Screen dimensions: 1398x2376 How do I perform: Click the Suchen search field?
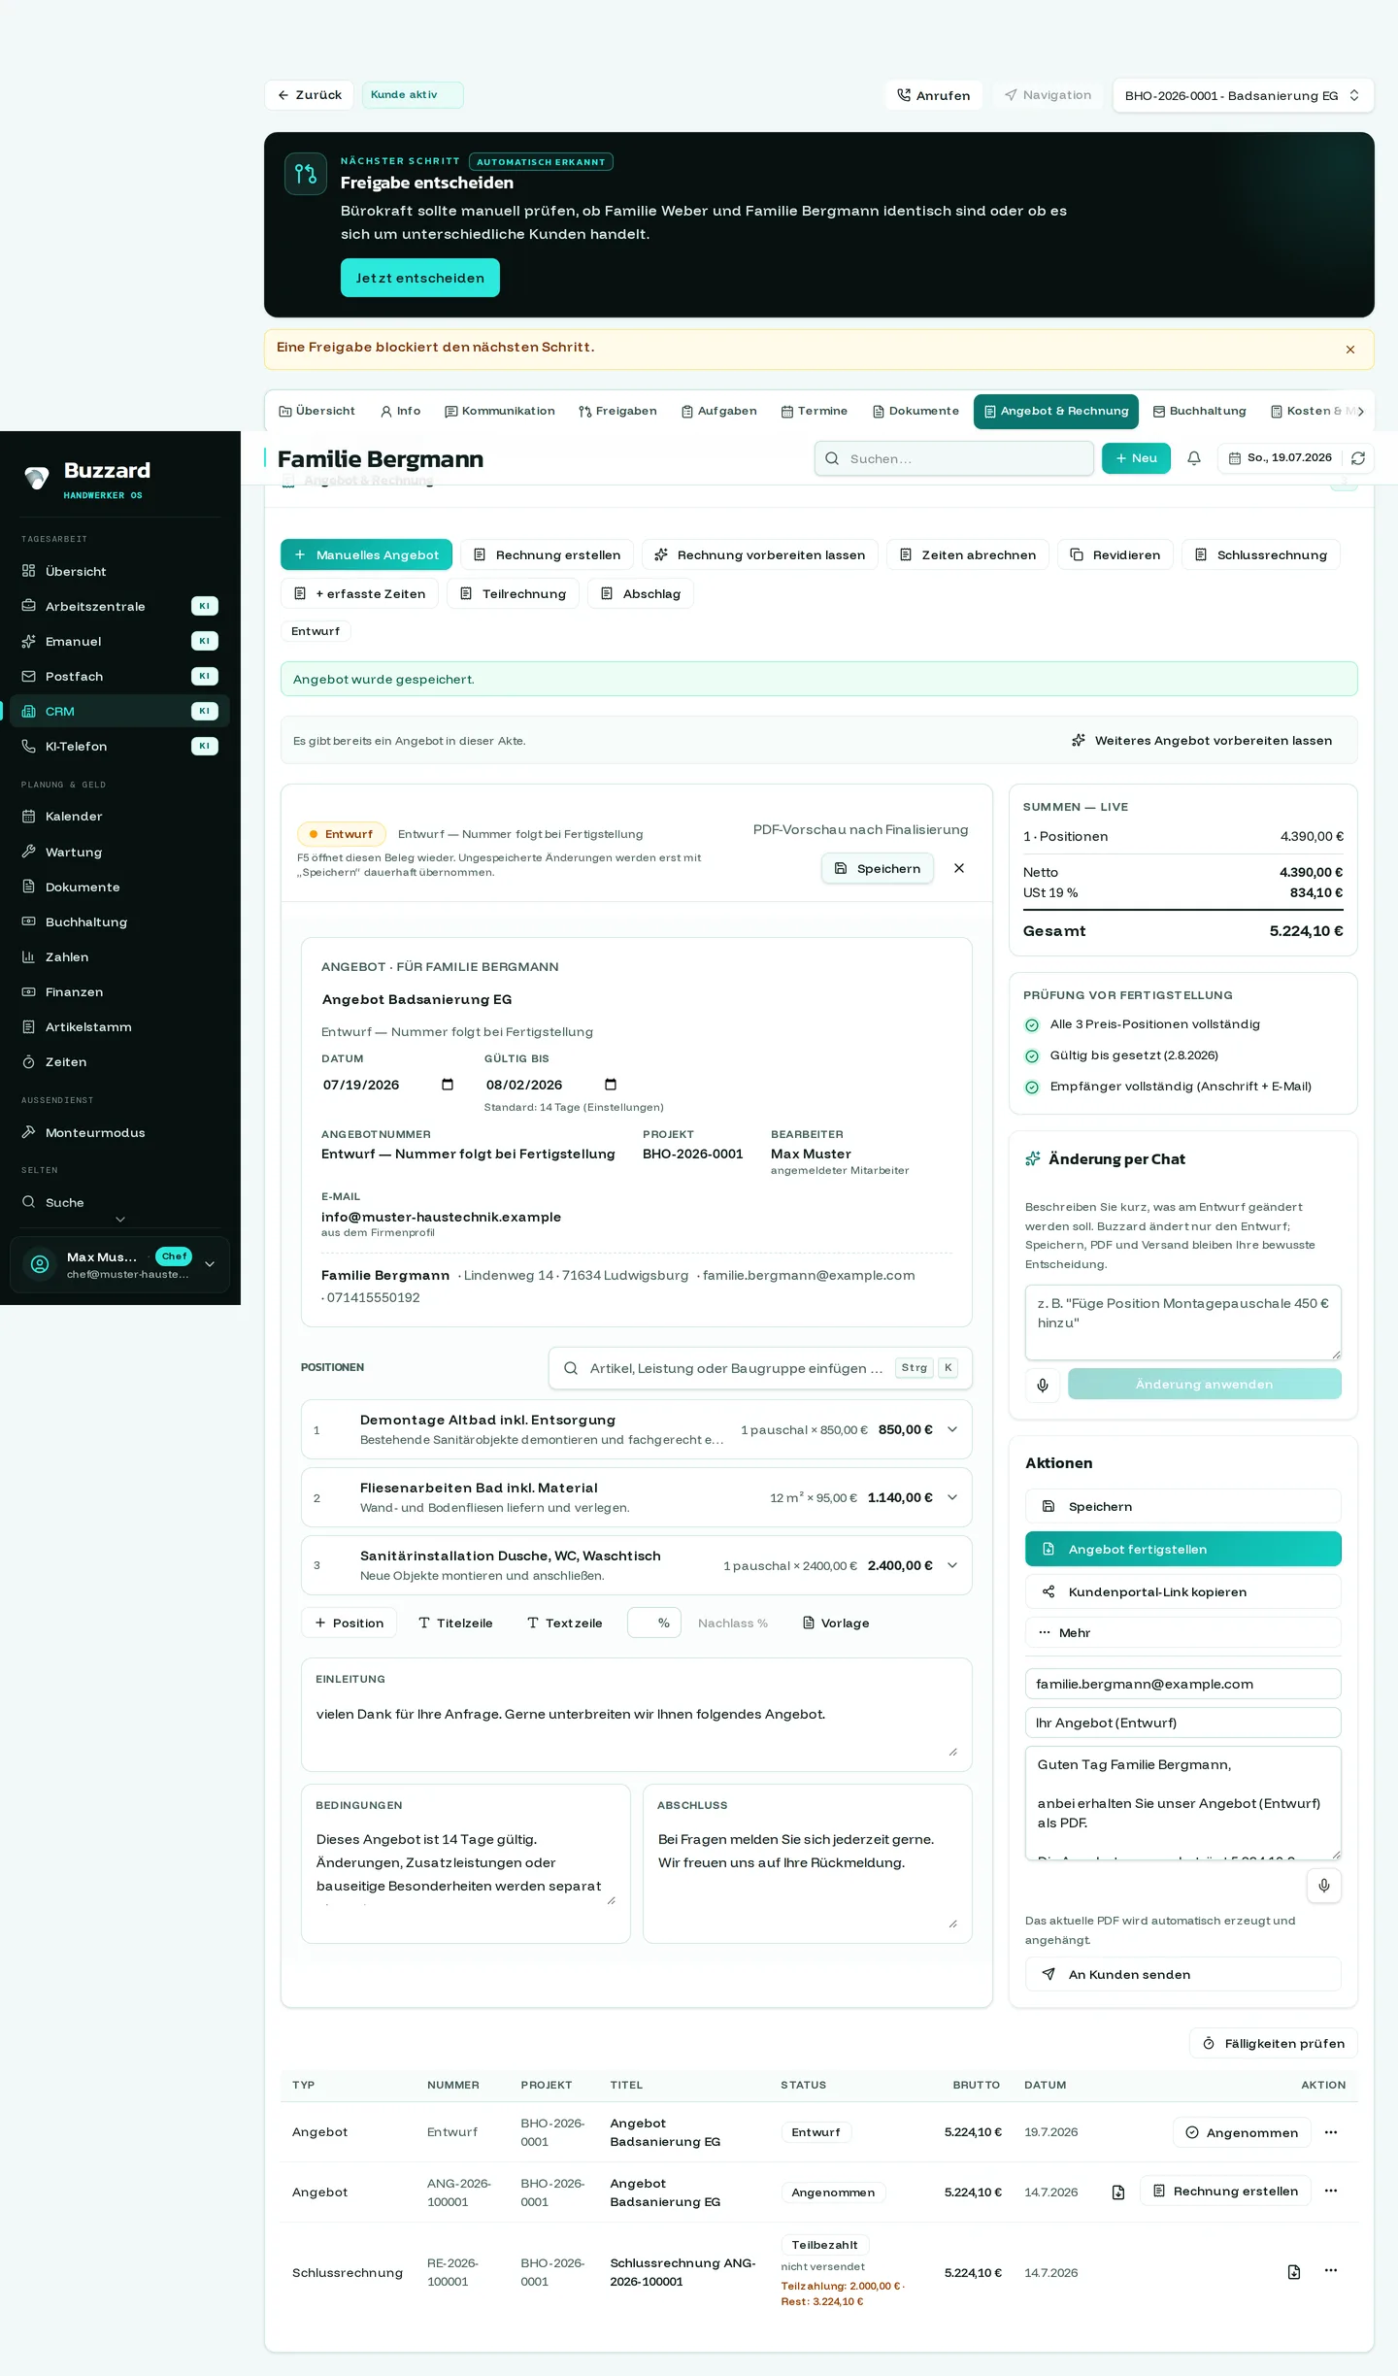pos(954,458)
